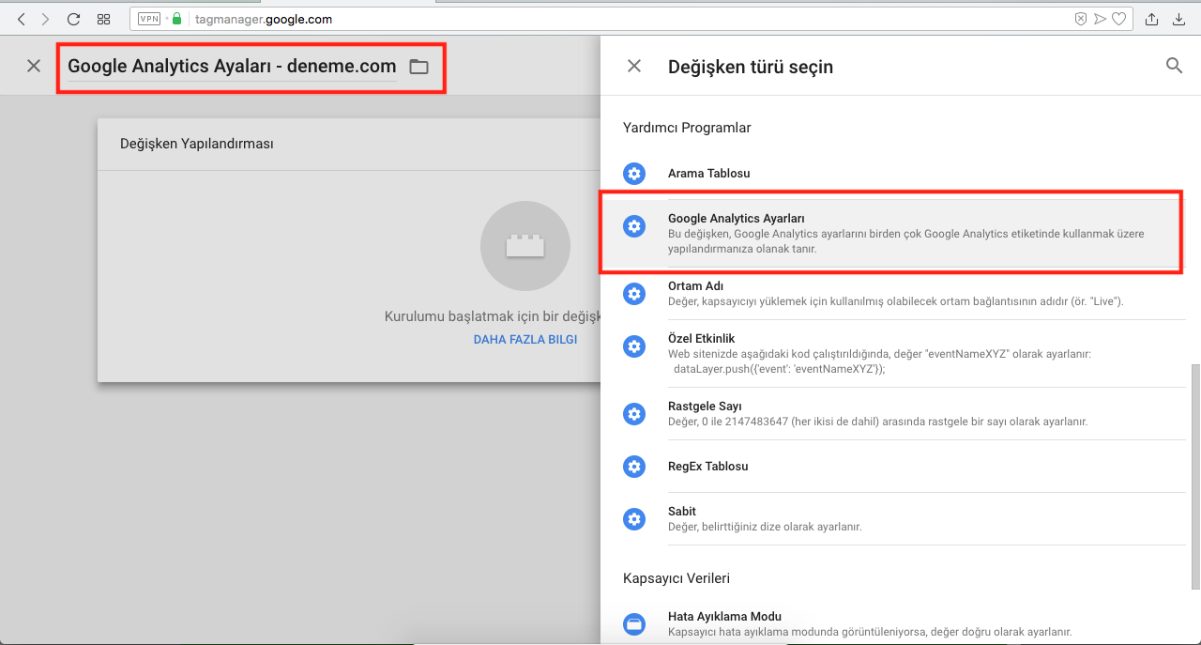Click gear icon next to RegEx Tablosu
Image resolution: width=1201 pixels, height=645 pixels.
pyautogui.click(x=634, y=467)
